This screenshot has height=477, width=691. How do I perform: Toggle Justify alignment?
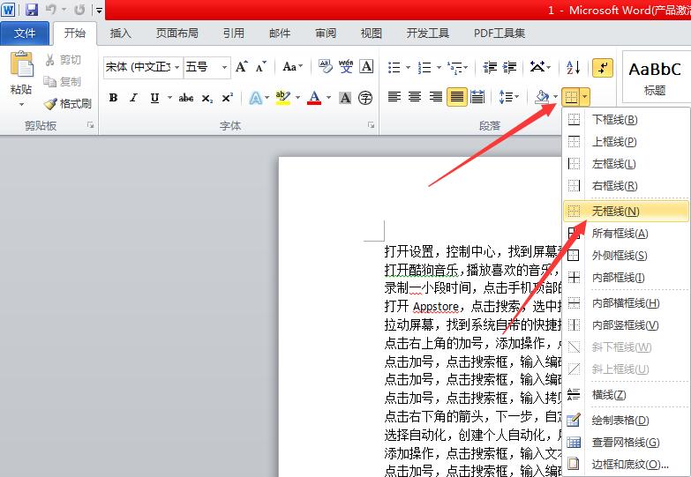tap(456, 97)
